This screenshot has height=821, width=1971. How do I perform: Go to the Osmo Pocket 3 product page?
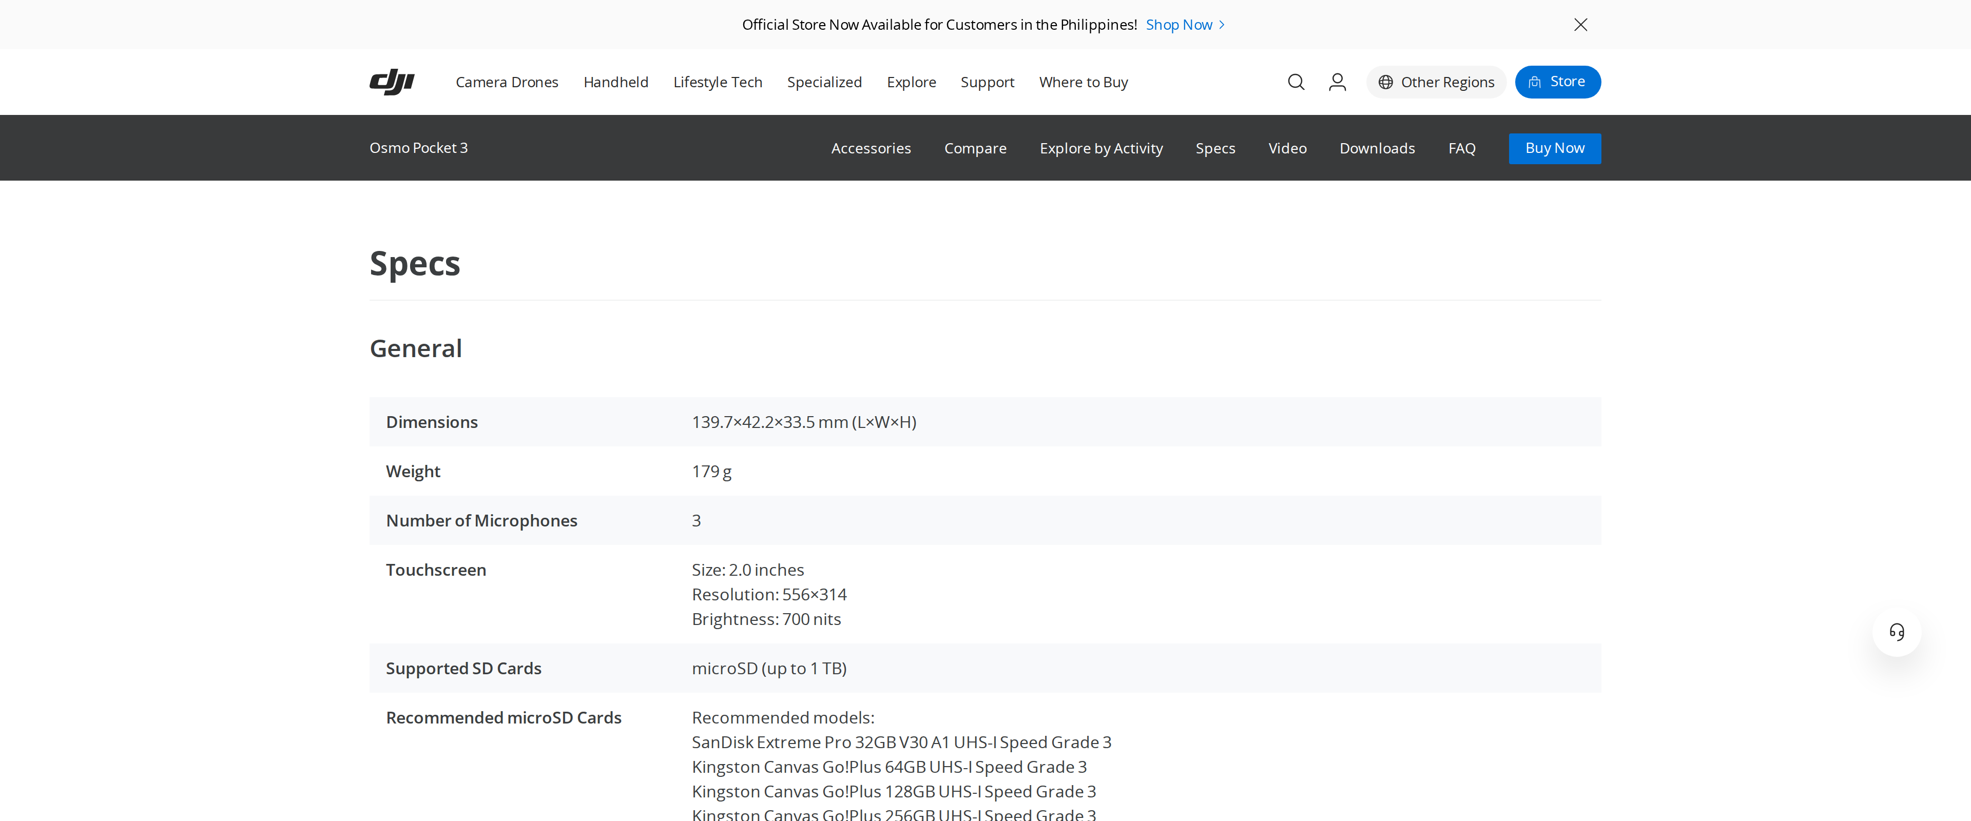tap(418, 148)
